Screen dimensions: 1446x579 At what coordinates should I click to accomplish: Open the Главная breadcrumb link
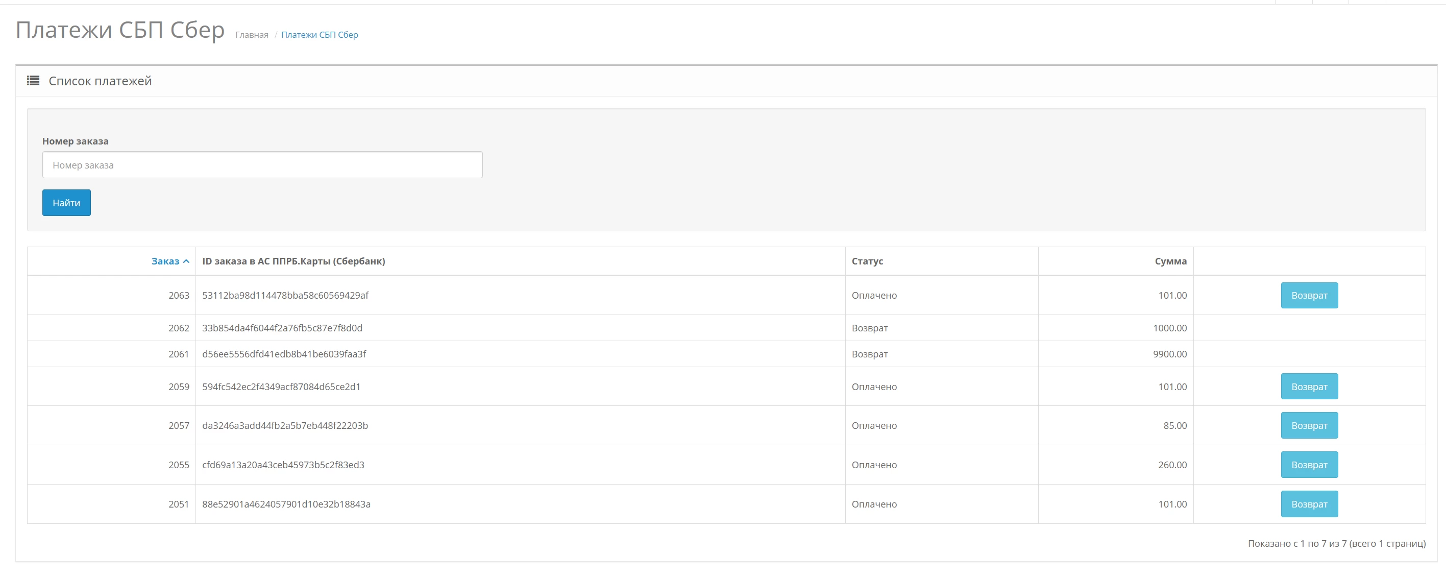click(x=252, y=35)
